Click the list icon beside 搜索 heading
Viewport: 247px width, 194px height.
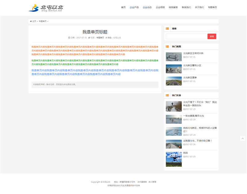(x=167, y=28)
